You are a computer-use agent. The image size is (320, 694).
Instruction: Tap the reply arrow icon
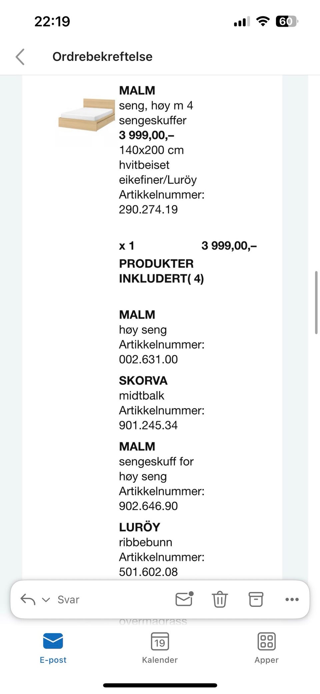point(28,599)
